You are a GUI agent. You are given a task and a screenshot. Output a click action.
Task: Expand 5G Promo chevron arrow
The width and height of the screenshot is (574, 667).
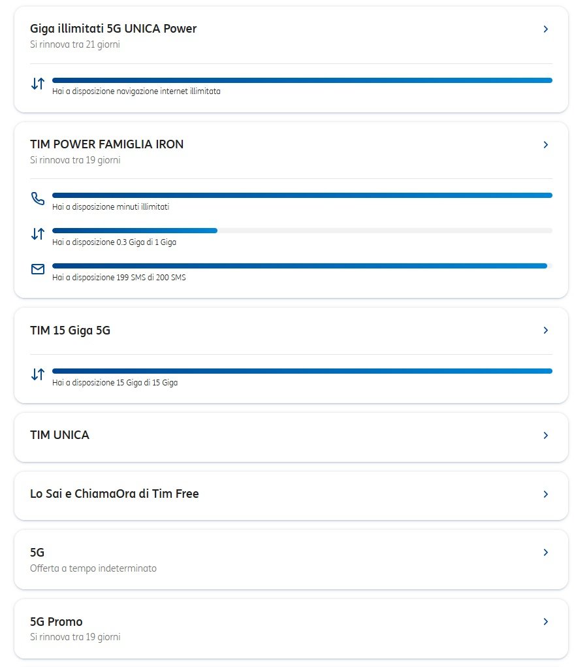pos(546,622)
